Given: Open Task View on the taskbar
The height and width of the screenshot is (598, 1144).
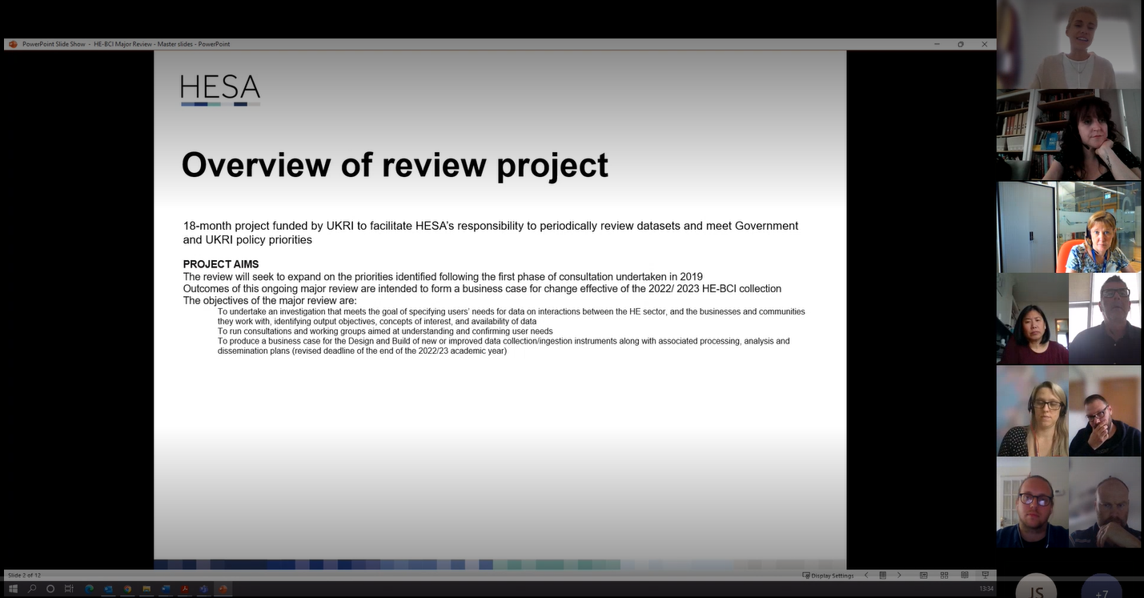Looking at the screenshot, I should coord(69,589).
